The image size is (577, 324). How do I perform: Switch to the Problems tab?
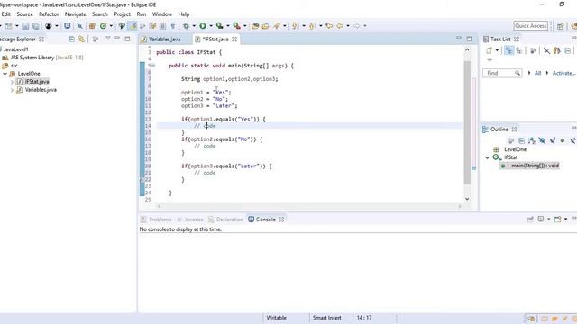pos(160,220)
